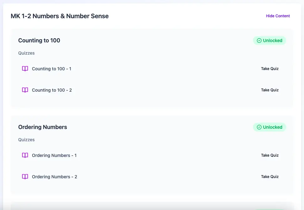Image resolution: width=304 pixels, height=210 pixels.
Task: Click check icon in Ordering Numbers Unlocked badge
Action: [x=259, y=127]
